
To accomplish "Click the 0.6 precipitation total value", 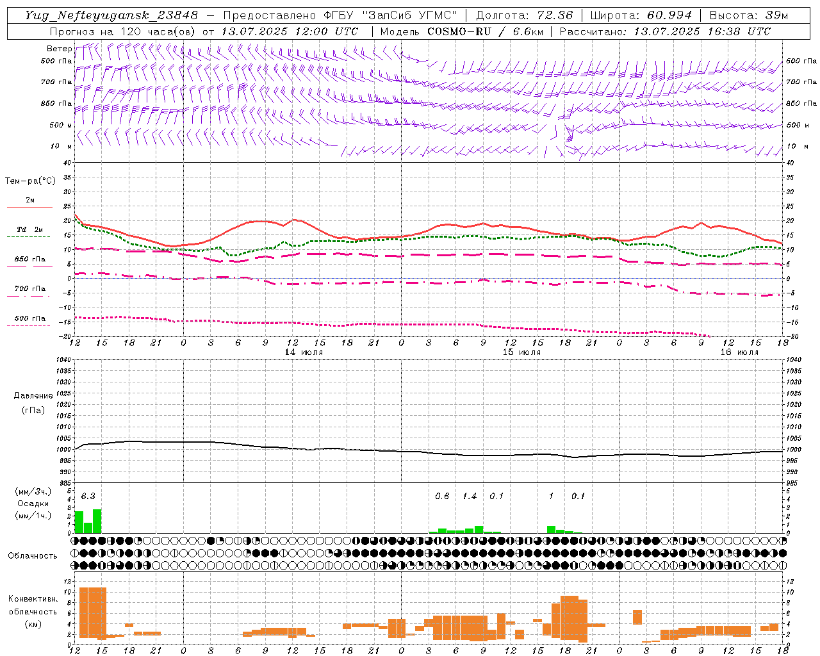I will [442, 496].
